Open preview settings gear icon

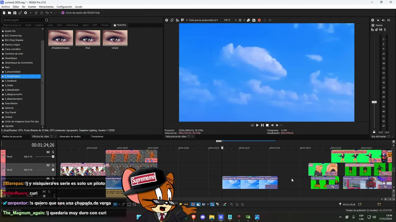click(166, 20)
